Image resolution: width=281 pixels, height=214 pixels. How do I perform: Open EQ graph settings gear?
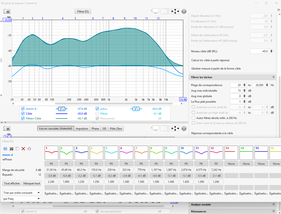click(184, 11)
